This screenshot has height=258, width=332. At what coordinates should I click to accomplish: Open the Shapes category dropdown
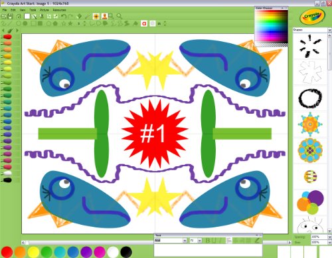tap(329, 30)
